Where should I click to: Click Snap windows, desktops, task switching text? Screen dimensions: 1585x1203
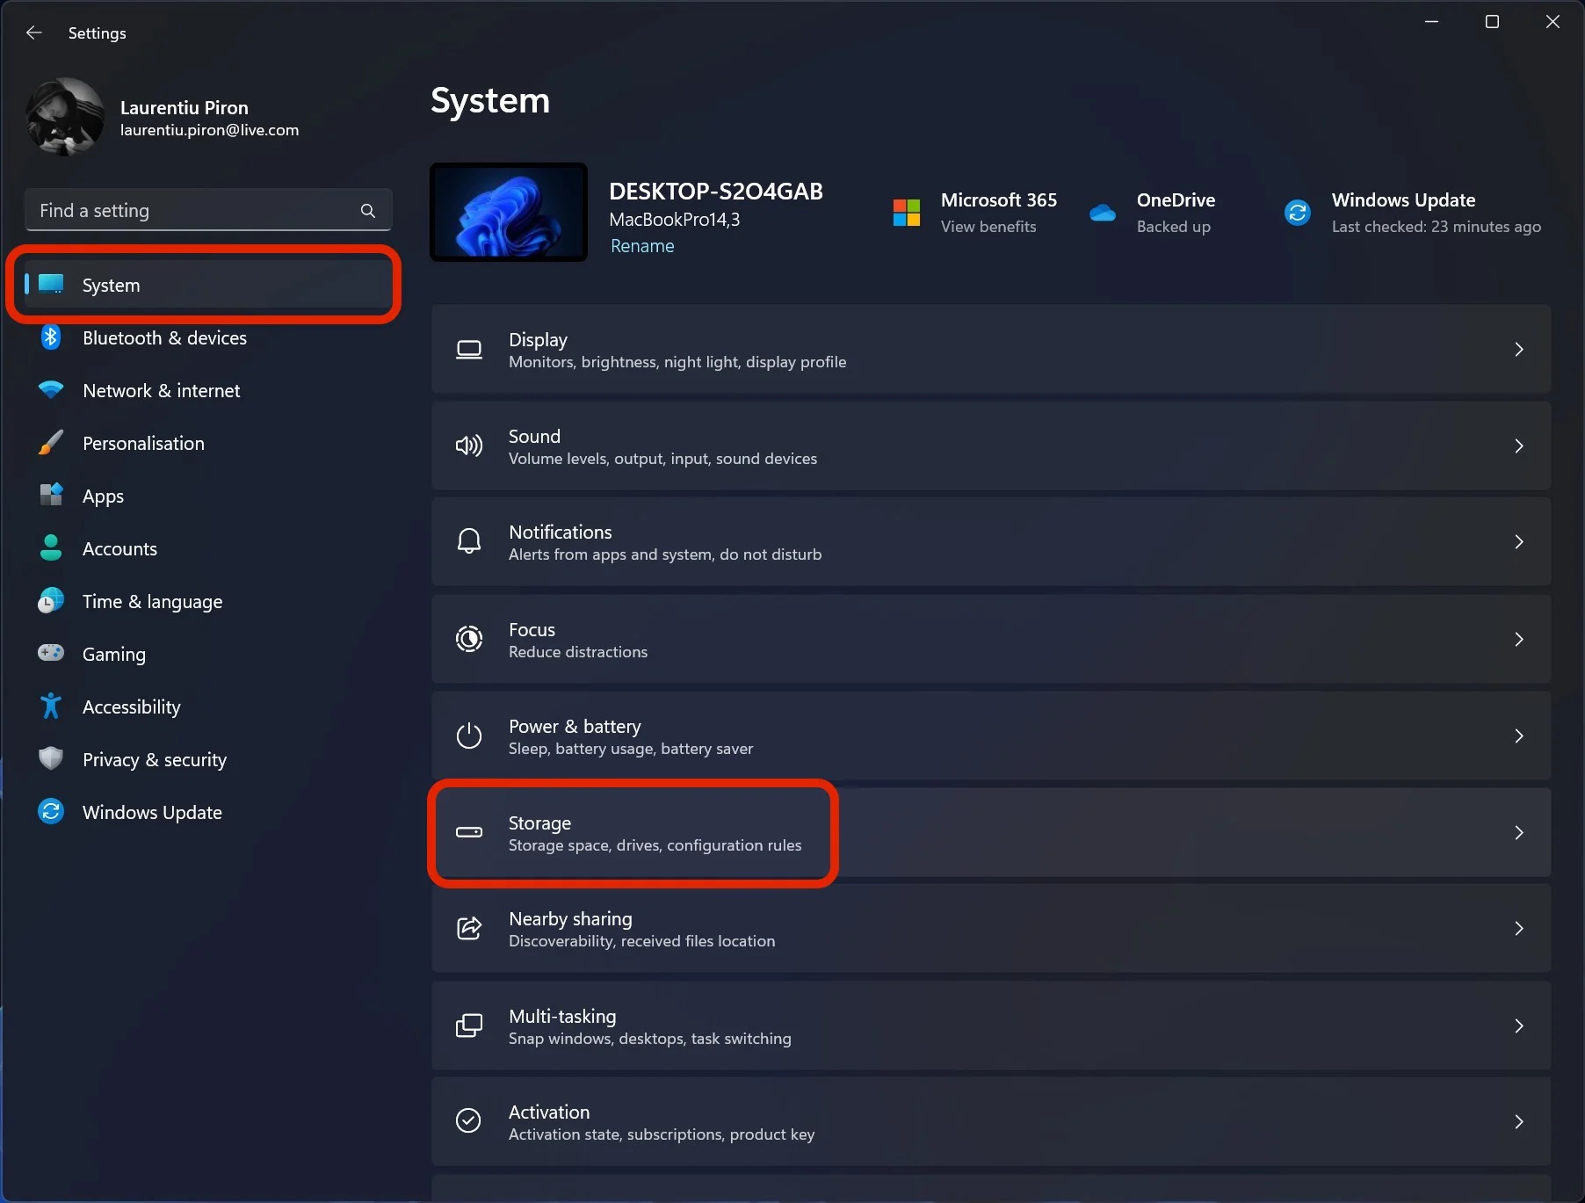point(649,1039)
